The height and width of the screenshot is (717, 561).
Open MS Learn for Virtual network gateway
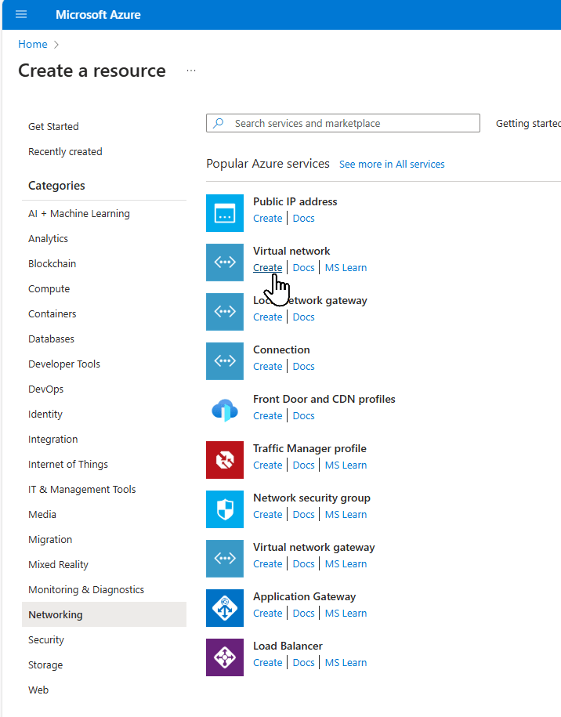coord(346,564)
